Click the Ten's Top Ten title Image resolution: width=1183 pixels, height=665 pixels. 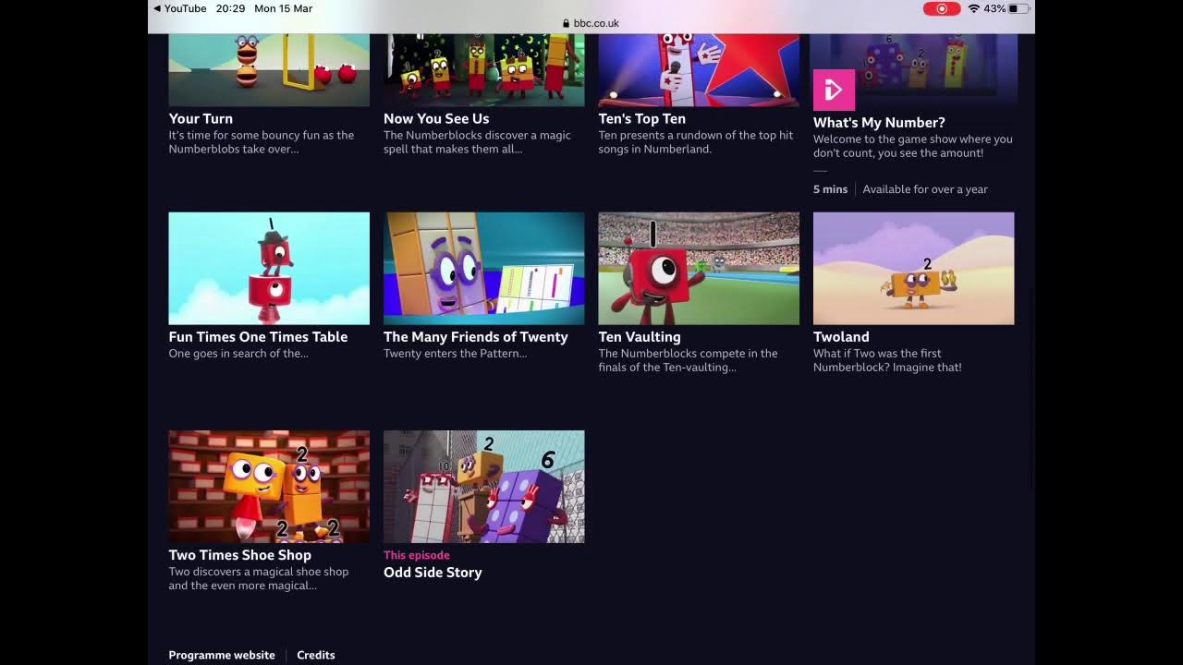(641, 119)
